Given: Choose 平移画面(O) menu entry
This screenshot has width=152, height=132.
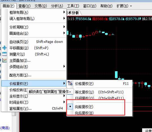Looking at the screenshot, I should click(x=34, y=48).
